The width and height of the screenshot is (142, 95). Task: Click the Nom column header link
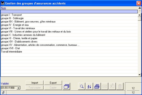coord(3,8)
